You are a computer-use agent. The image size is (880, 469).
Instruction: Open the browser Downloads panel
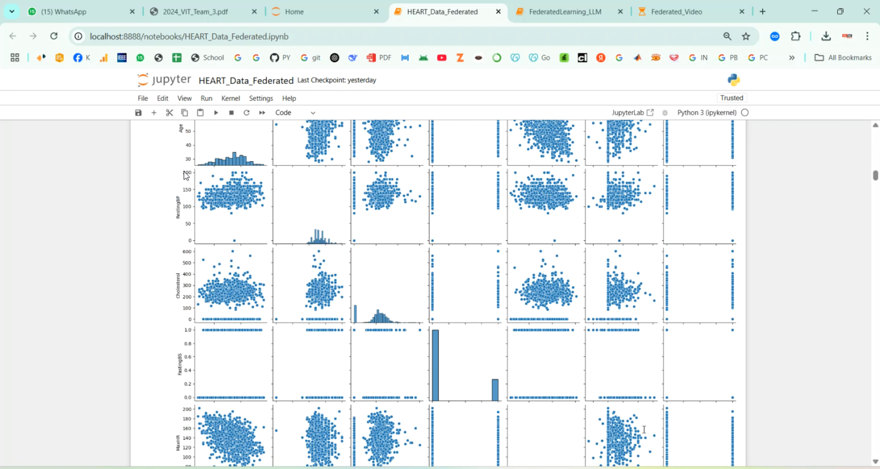coord(826,36)
